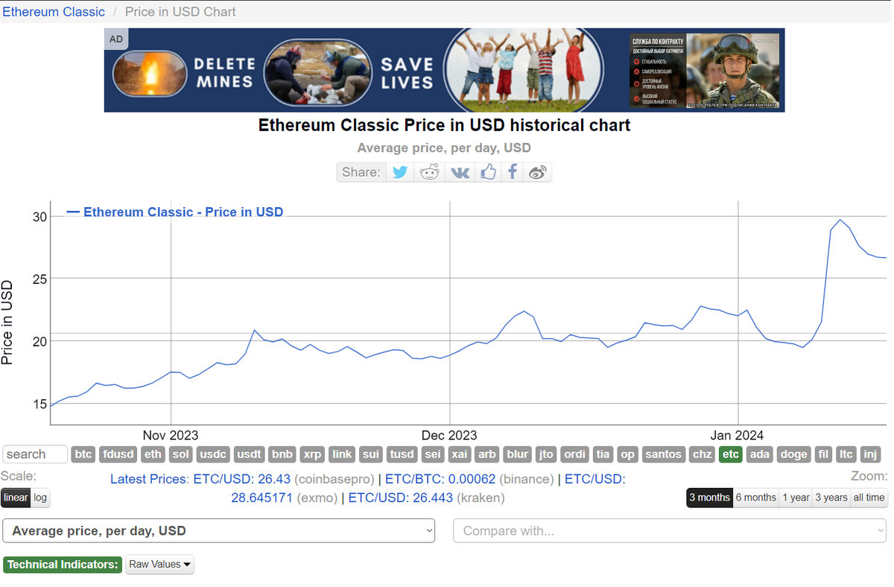Click the Nov 2023 axis label
This screenshot has height=587, width=894.
tap(171, 435)
